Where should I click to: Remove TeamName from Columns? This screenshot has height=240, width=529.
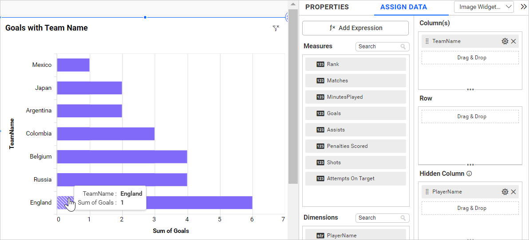(x=513, y=41)
